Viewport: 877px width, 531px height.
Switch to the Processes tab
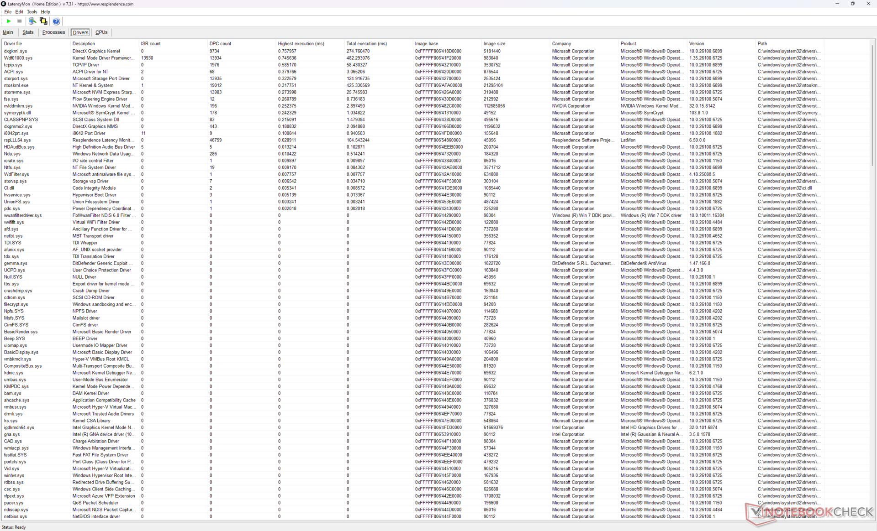click(53, 32)
